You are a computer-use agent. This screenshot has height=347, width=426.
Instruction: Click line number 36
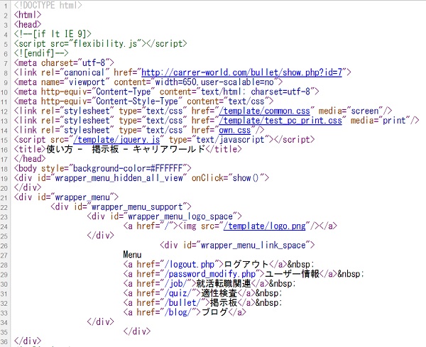pyautogui.click(x=4, y=342)
